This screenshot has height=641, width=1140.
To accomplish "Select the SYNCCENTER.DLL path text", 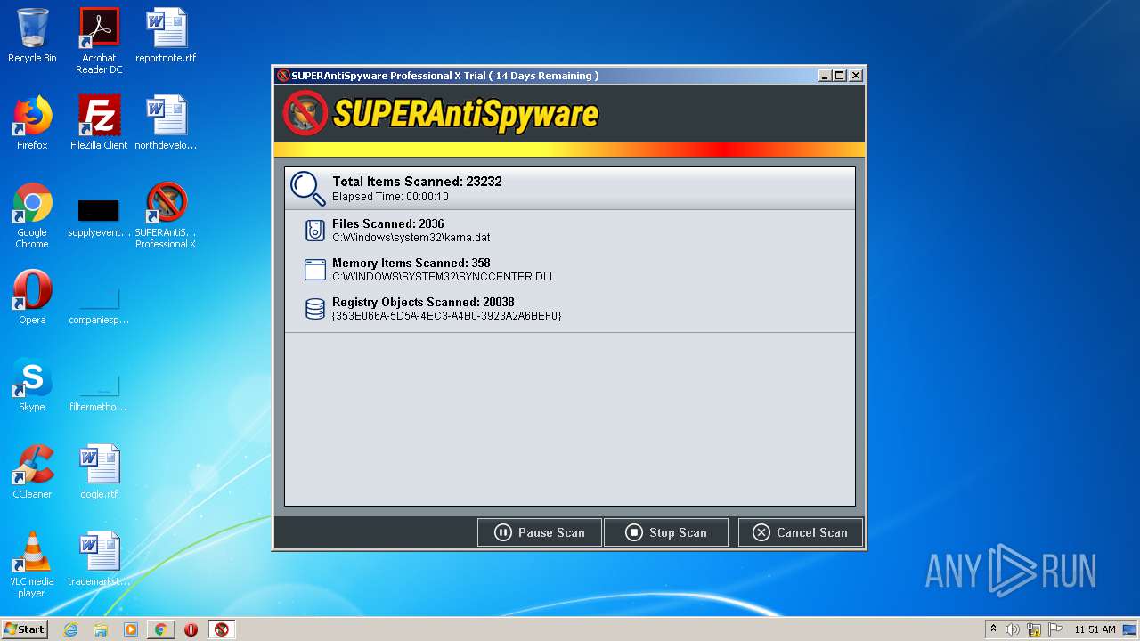I will coord(444,277).
